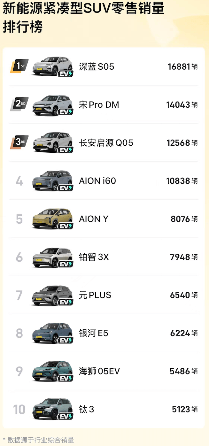Tap the 铂智 3X model name
This screenshot has width=209, height=446.
click(94, 257)
